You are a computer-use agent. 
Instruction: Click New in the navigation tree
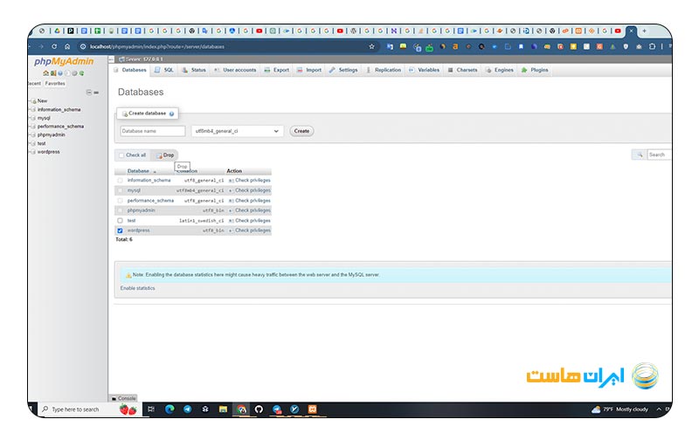click(42, 100)
